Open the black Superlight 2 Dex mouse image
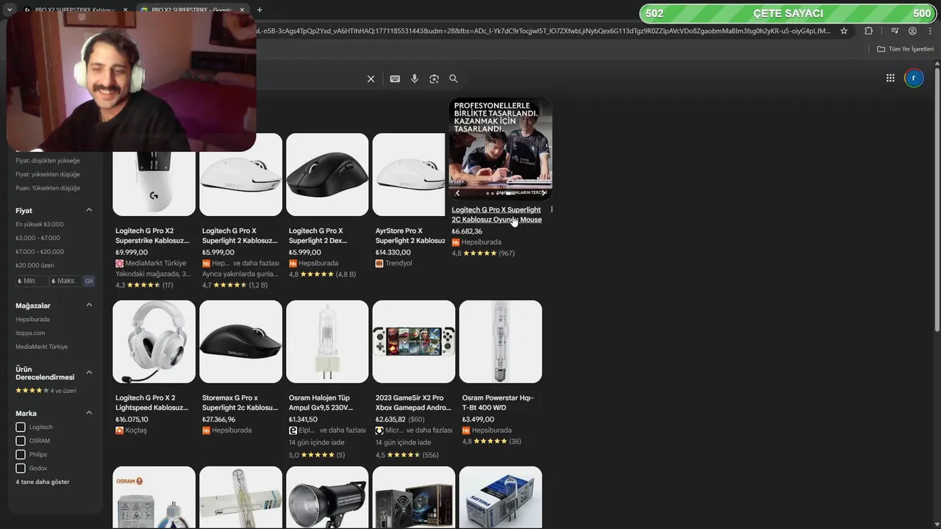 pyautogui.click(x=327, y=174)
